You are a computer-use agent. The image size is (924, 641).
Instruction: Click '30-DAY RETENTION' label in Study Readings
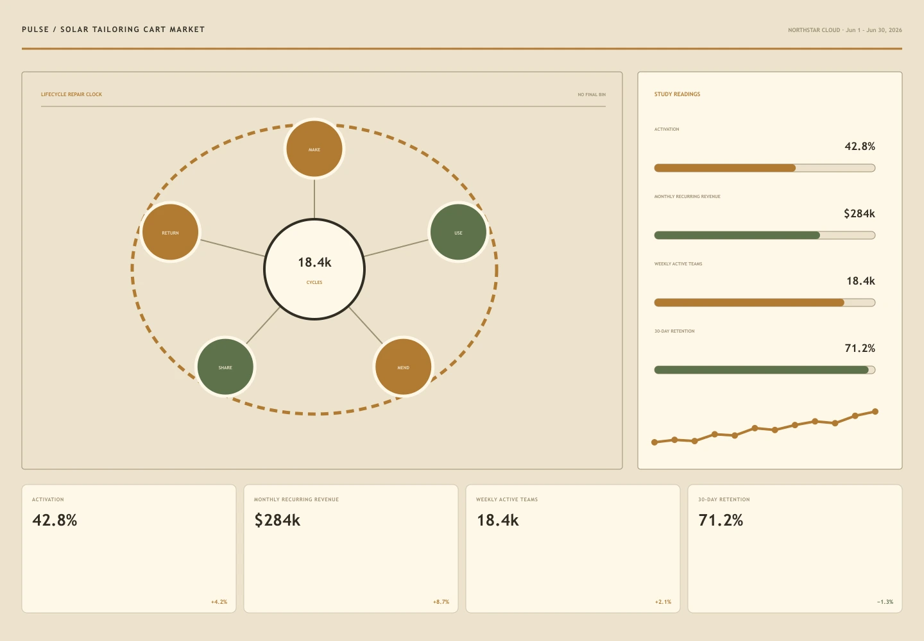674,331
